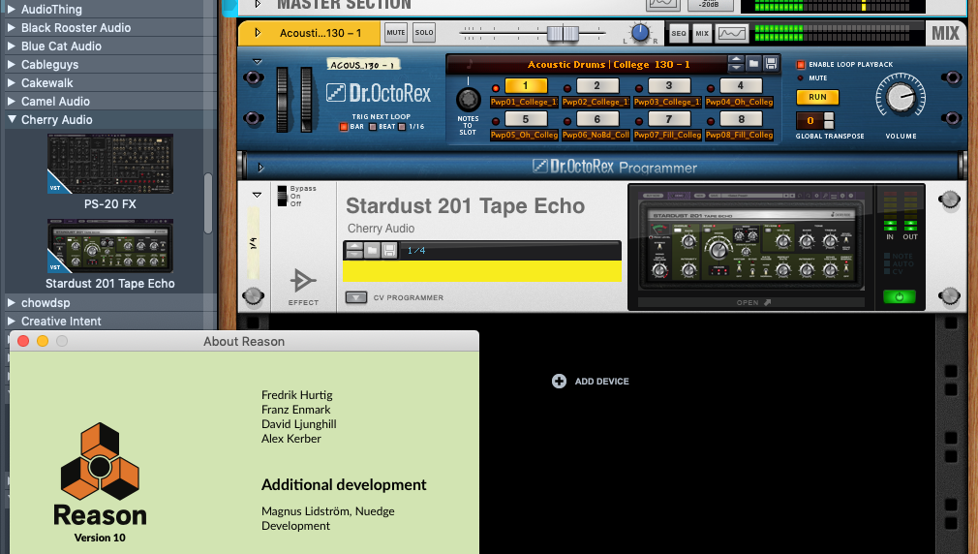The height and width of the screenshot is (554, 978).
Task: Open the Stardust plugin window via thumbnail
Action: [x=750, y=240]
